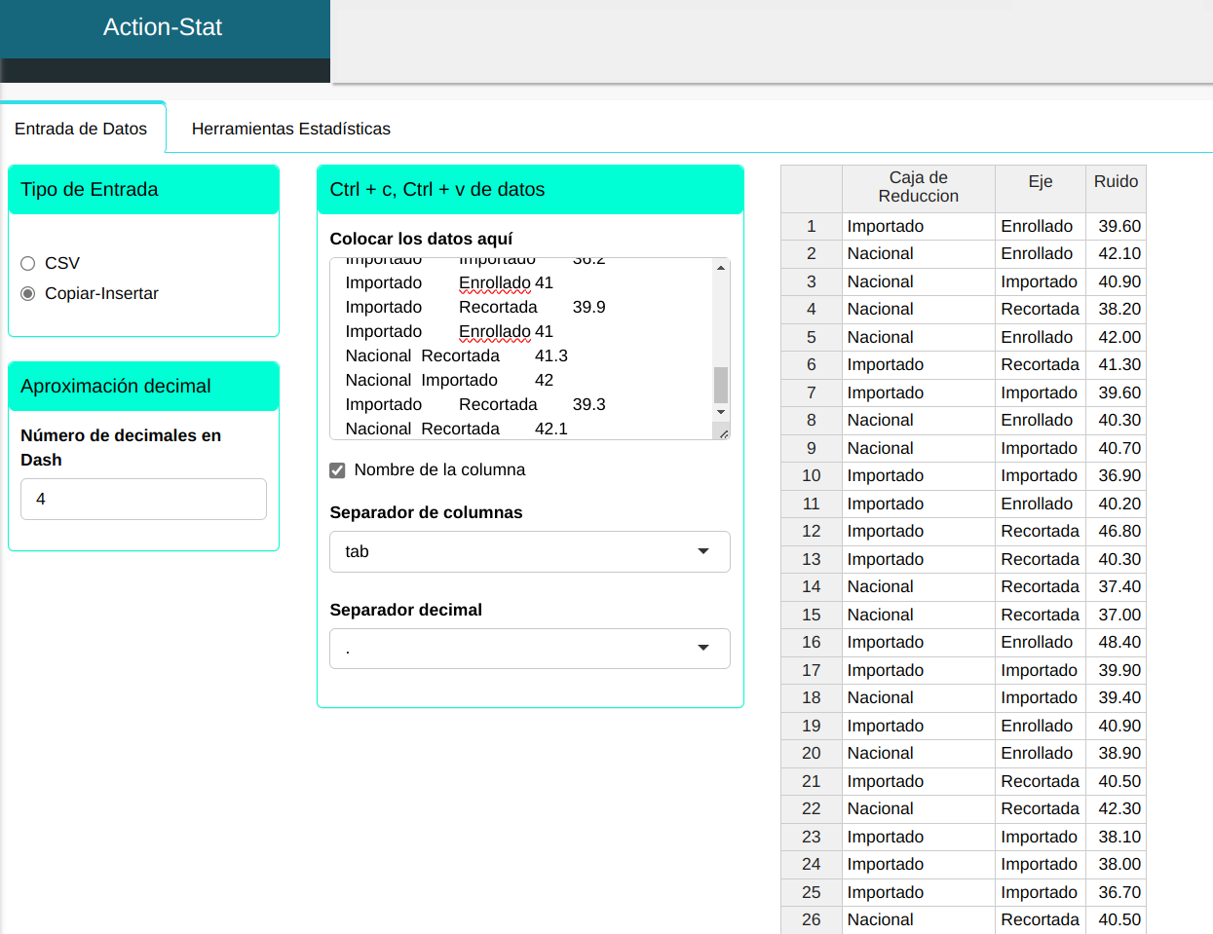The width and height of the screenshot is (1213, 934).
Task: Switch to Herramientas Estadísticas tab
Action: [x=290, y=129]
